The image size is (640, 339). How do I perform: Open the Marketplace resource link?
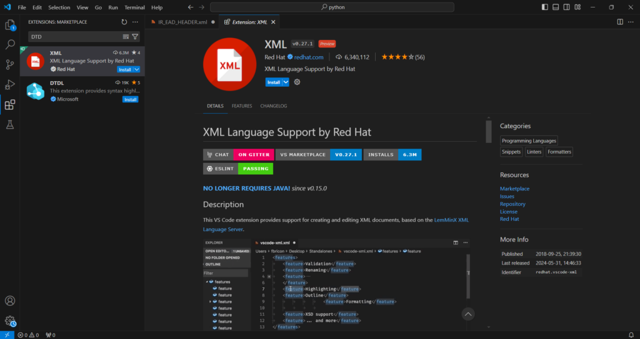(x=515, y=189)
